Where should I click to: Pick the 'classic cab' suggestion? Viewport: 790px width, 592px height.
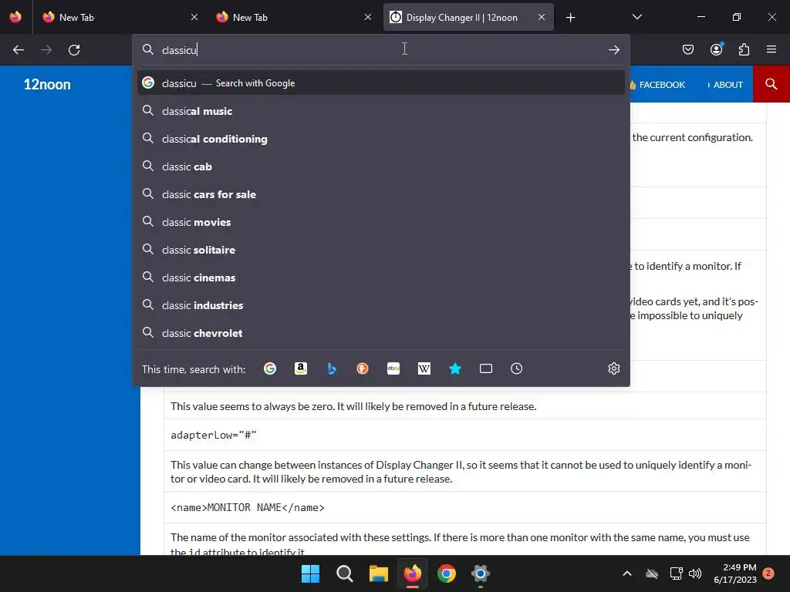pos(381,166)
